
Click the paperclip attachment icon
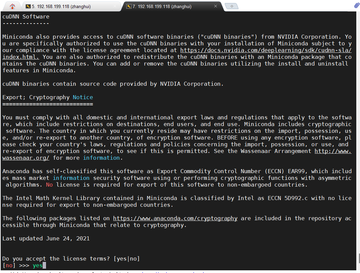click(356, 5)
